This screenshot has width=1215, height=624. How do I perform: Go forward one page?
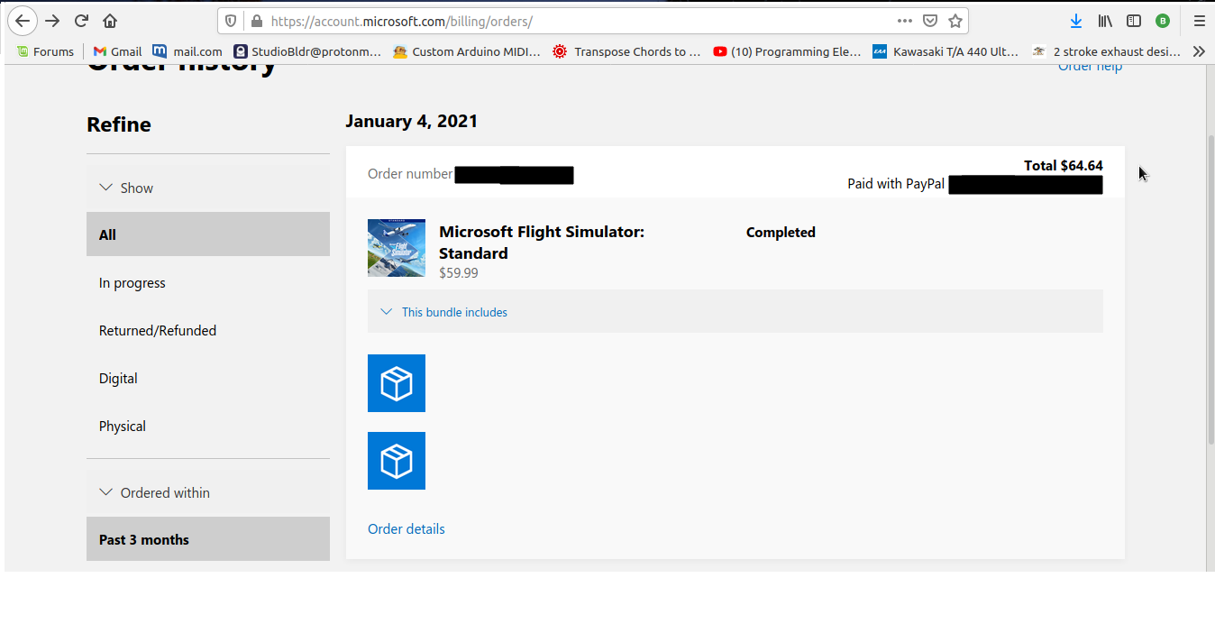52,21
